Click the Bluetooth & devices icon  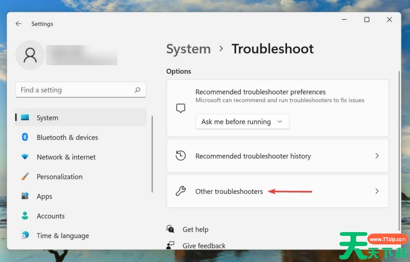pyautogui.click(x=25, y=138)
